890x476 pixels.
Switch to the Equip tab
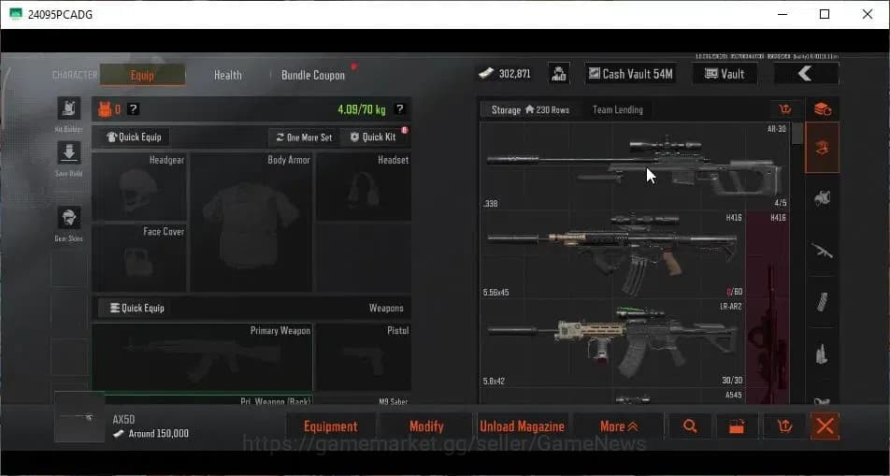pos(142,75)
